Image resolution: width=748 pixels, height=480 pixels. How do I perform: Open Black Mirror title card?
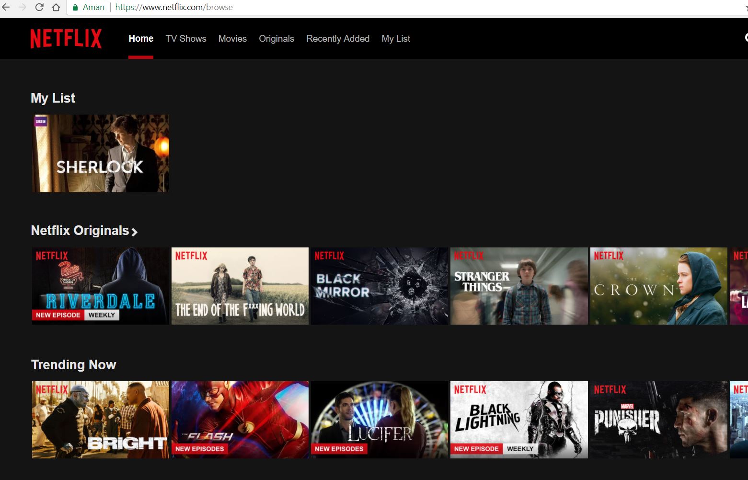click(379, 286)
